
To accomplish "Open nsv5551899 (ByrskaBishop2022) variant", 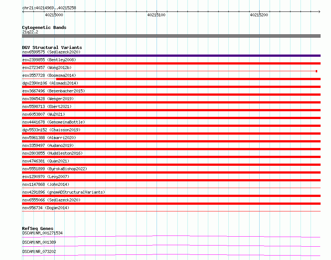I will coord(55,169).
